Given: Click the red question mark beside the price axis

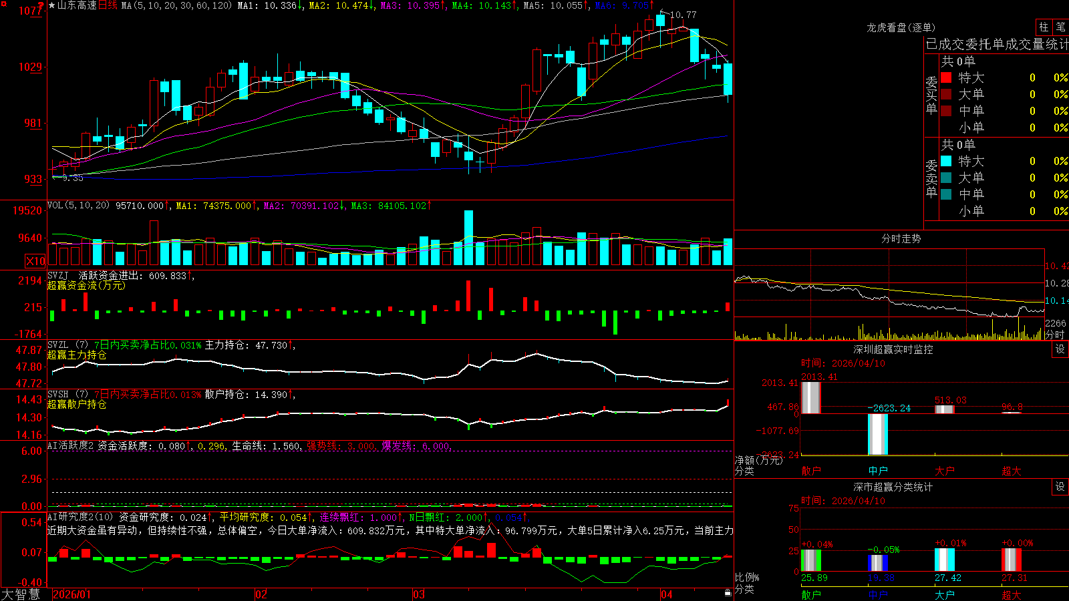Looking at the screenshot, I should click(x=41, y=7).
